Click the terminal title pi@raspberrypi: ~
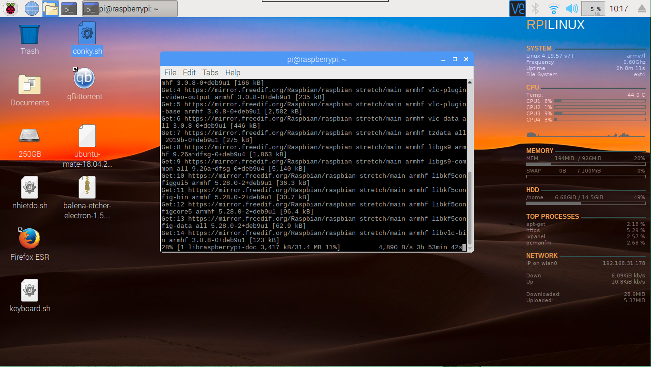The width and height of the screenshot is (651, 367). pos(317,59)
